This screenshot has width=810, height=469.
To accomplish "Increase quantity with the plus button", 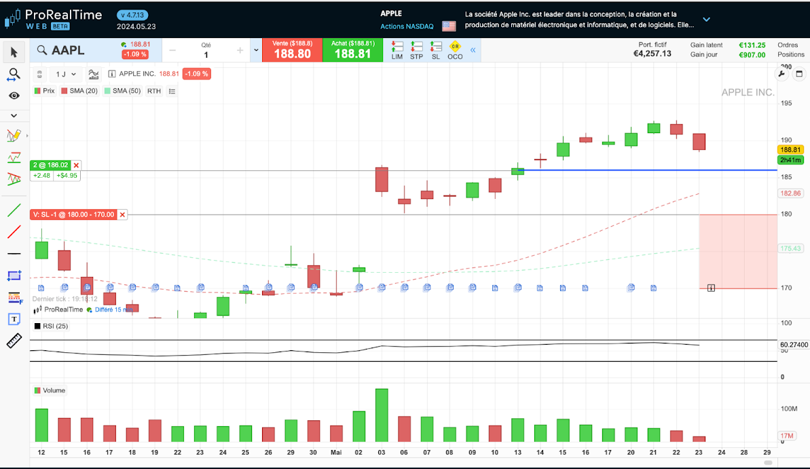I will (240, 50).
